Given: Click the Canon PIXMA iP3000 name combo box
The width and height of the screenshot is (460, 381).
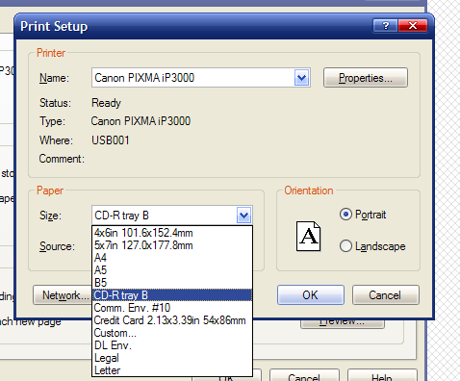Looking at the screenshot, I should pos(201,78).
